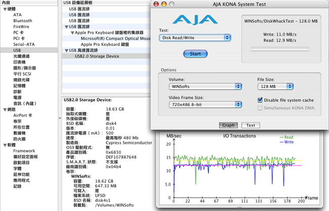The image size is (329, 211).
Task: Collapse the 軟體 software section triangle
Action: click(x=5, y=145)
